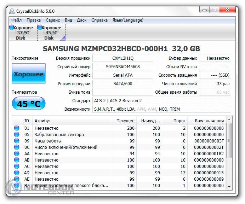Click the blue status orb of first disk

pyautogui.click(x=12, y=28)
